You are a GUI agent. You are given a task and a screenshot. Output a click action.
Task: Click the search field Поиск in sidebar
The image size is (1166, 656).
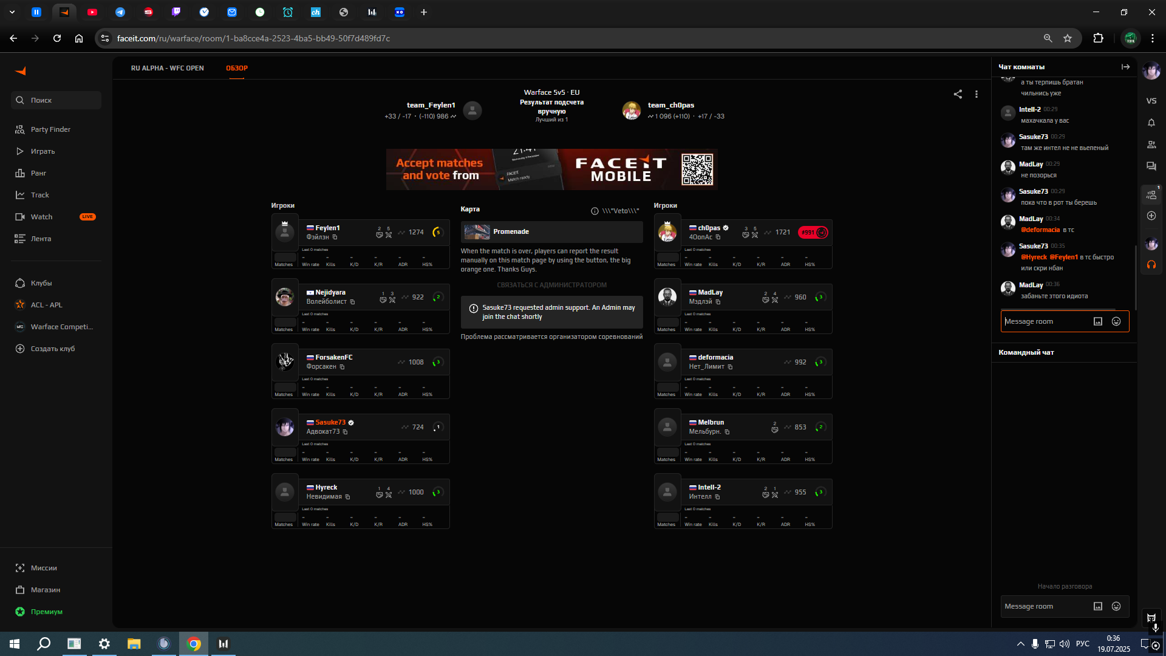(x=56, y=100)
